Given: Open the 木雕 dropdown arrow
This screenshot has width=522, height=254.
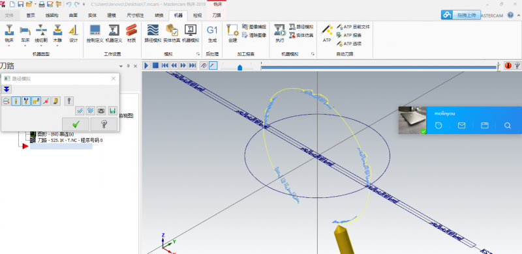Looking at the screenshot, I should (x=57, y=46).
